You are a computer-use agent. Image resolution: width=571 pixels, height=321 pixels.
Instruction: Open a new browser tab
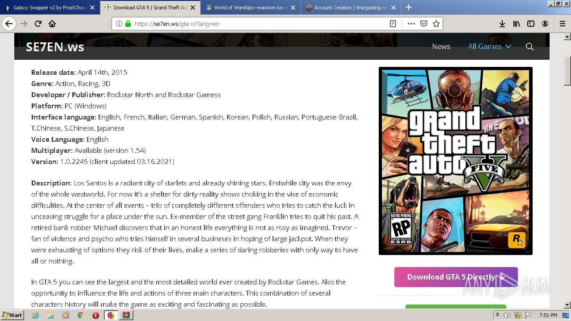click(x=409, y=7)
